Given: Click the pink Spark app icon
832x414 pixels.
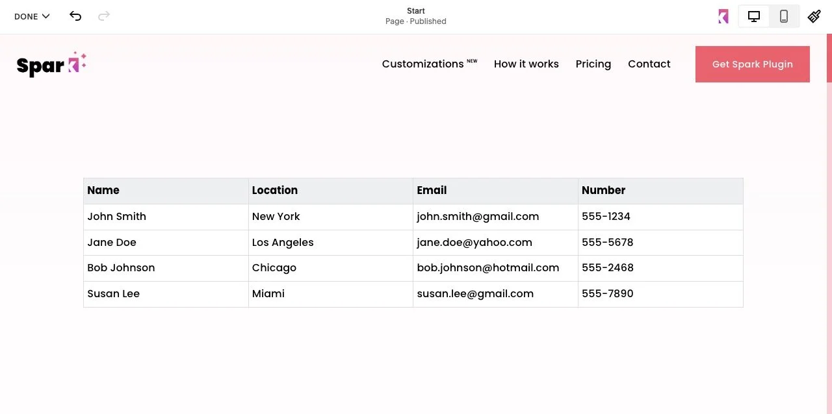Looking at the screenshot, I should [x=723, y=16].
